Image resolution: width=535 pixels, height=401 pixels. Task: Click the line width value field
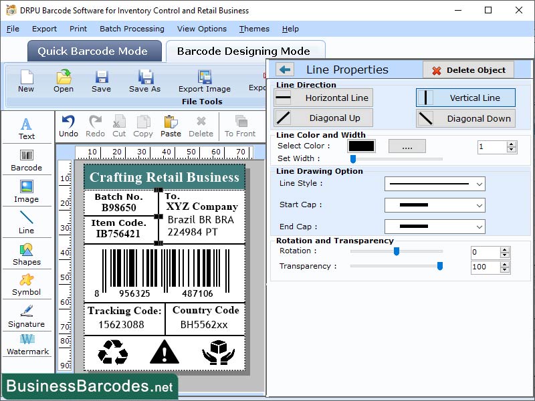492,147
